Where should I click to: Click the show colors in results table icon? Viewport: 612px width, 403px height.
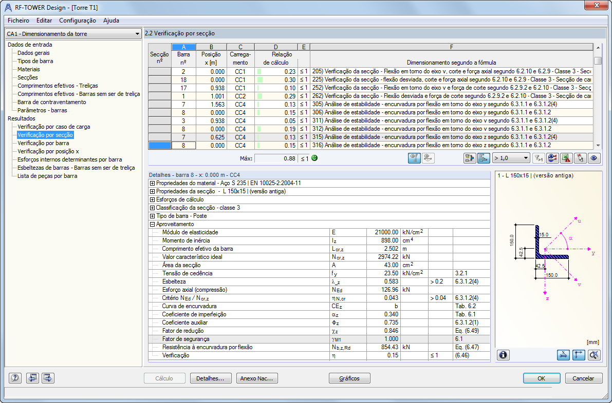click(552, 158)
